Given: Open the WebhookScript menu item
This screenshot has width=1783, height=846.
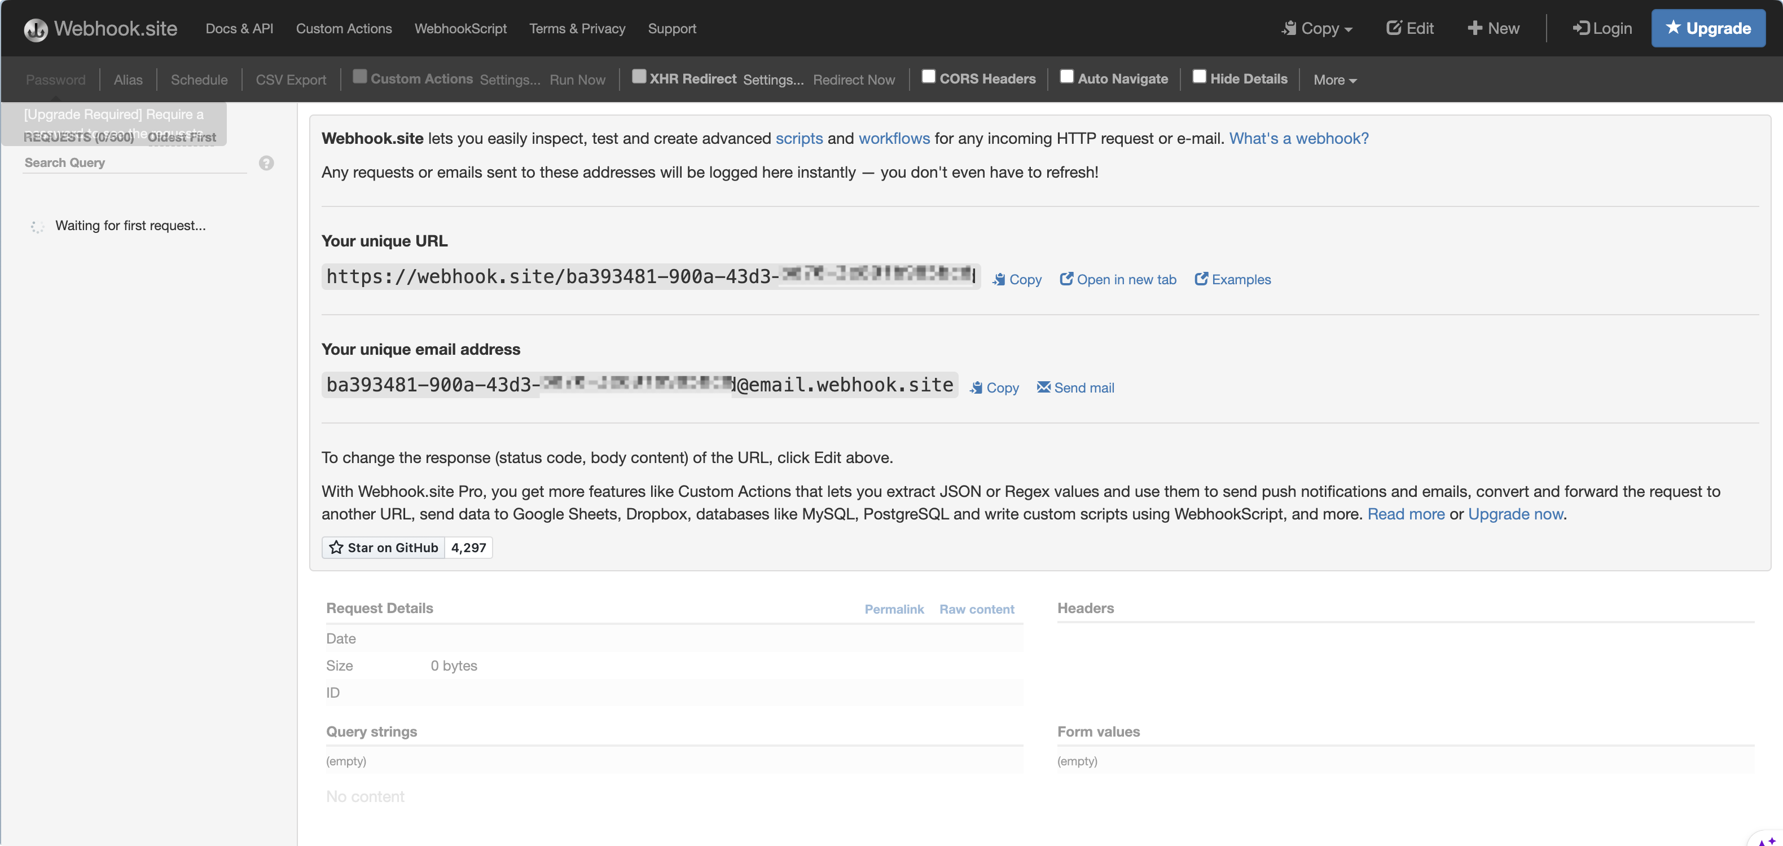Looking at the screenshot, I should tap(460, 28).
